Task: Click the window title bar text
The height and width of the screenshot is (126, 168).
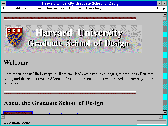Action: coord(81,3)
